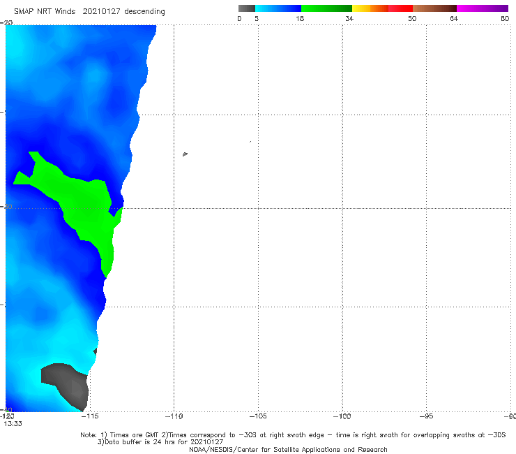This screenshot has width=516, height=454.
Task: Click the yellow colorbar segment after 34
Action: [361, 8]
